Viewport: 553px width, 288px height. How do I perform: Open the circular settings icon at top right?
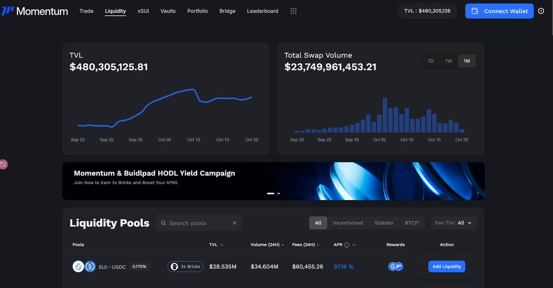(x=541, y=11)
